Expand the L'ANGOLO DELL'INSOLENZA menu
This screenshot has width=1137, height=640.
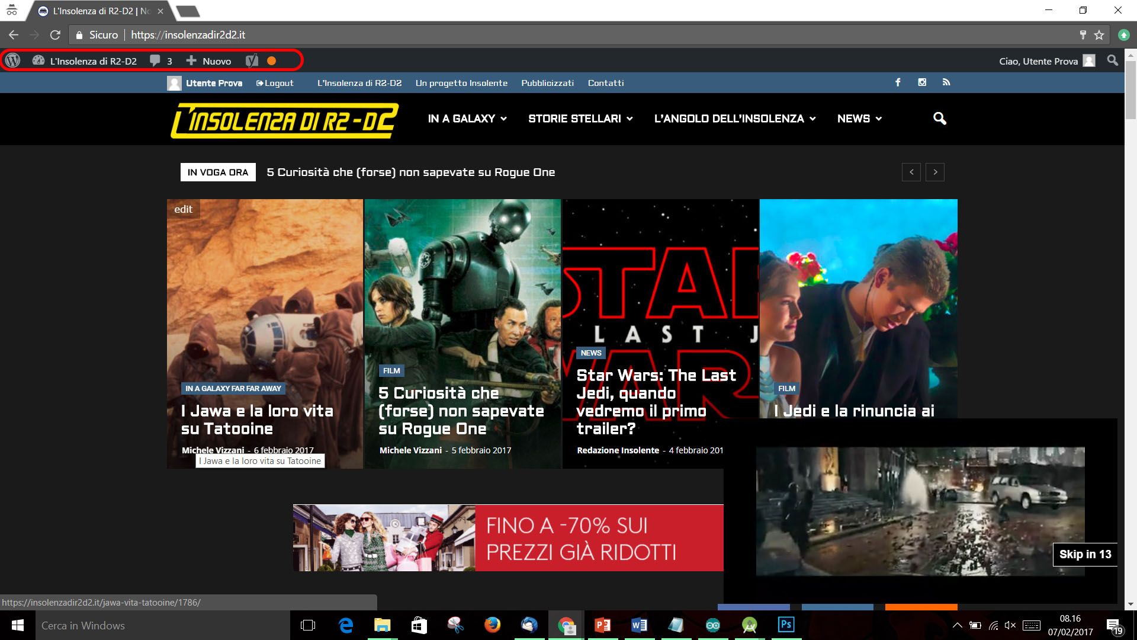[x=735, y=119]
